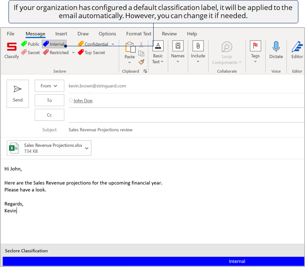Click the To recipients button
305x267 pixels.
coord(49,100)
